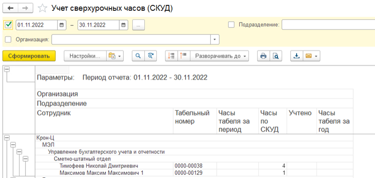Open the Организация dropdown arrow
This screenshot has height=178, width=375.
[x=215, y=39]
